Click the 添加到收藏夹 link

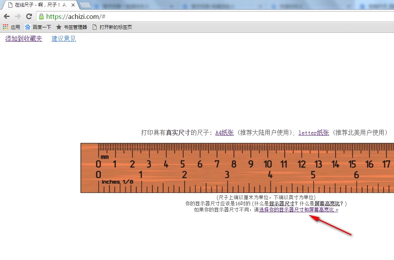[23, 39]
